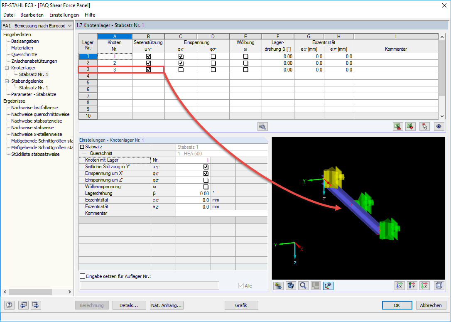Open the FA1 Bemessung nach Eurocode dropdown
This screenshot has width=451, height=322.
[x=69, y=25]
